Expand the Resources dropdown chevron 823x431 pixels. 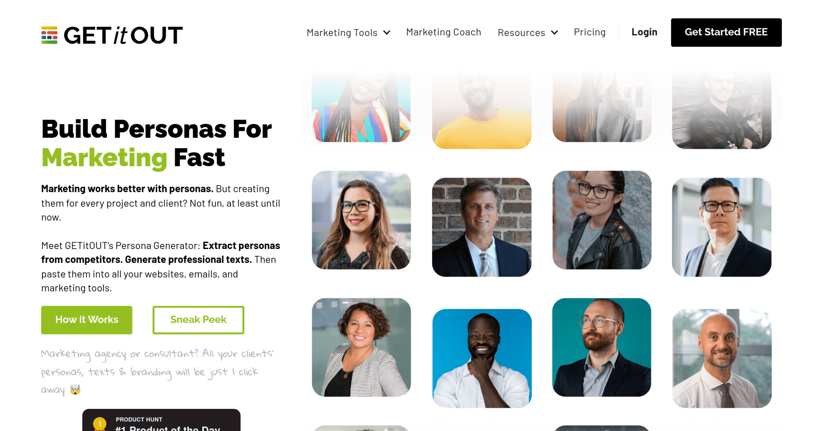(x=554, y=33)
